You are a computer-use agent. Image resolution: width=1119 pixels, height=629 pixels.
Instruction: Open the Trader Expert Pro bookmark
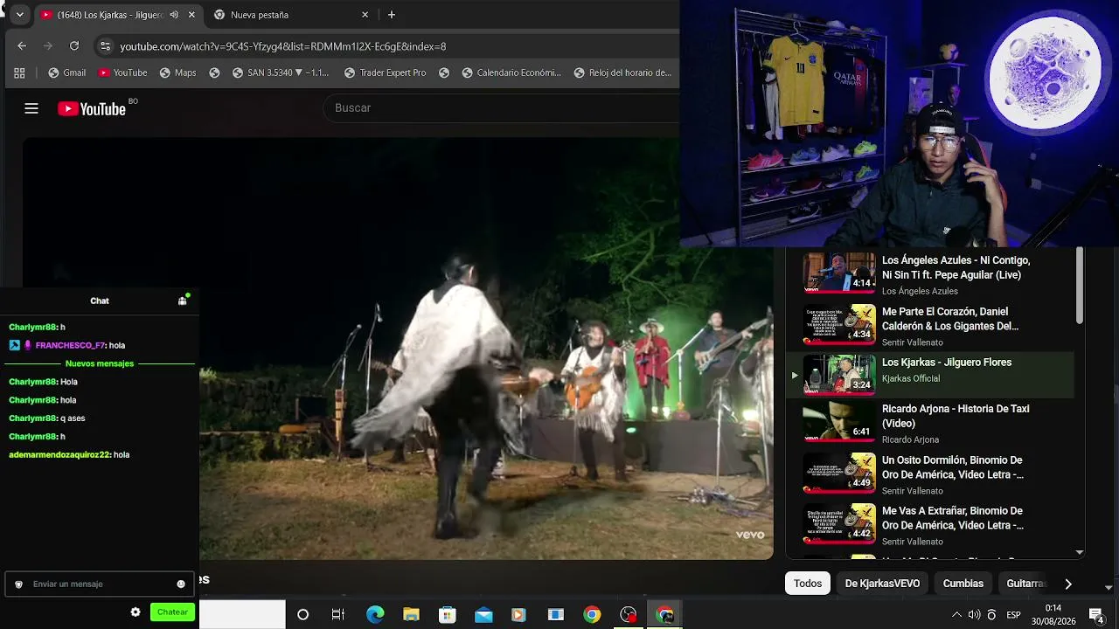pyautogui.click(x=385, y=73)
